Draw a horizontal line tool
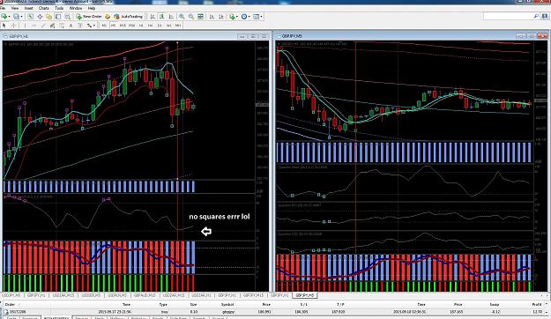Image resolution: width=551 pixels, height=319 pixels. [x=34, y=26]
